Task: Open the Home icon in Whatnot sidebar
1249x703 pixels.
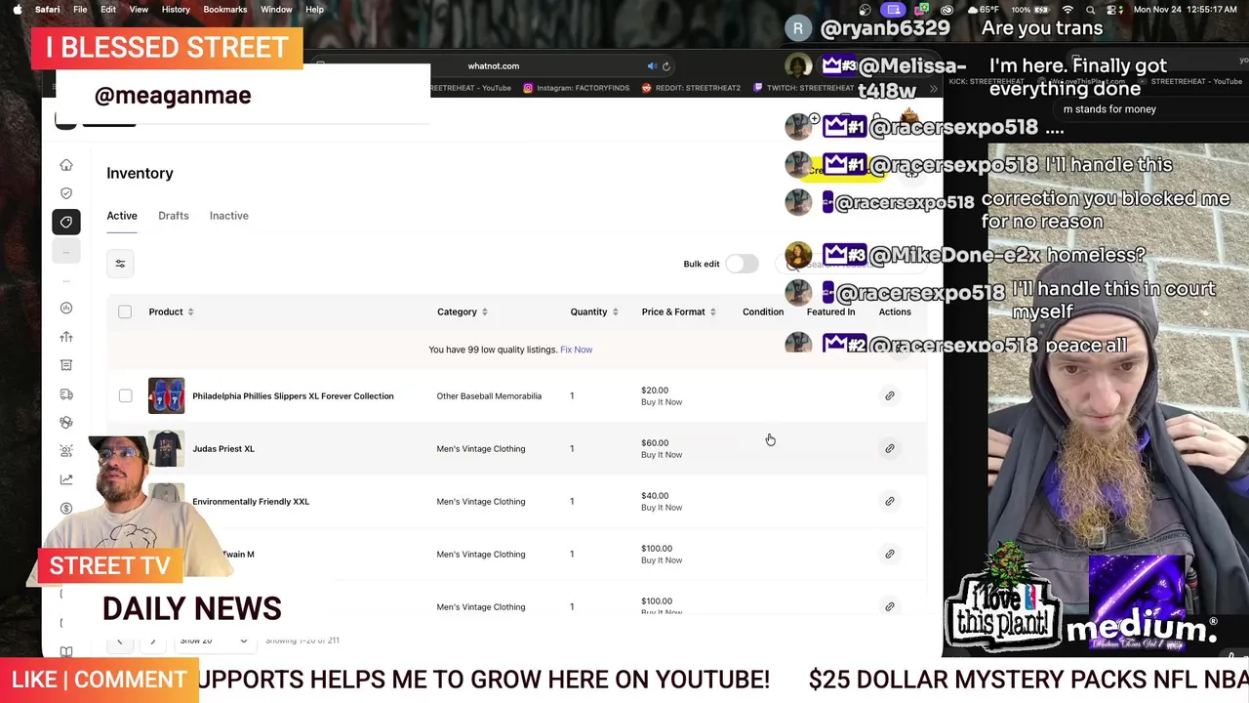Action: 66,165
